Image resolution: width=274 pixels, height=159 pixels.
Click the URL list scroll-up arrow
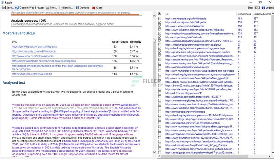click(273, 14)
